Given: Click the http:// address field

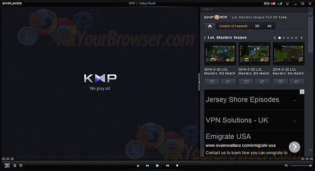Looking at the screenshot, I should coord(254,9).
